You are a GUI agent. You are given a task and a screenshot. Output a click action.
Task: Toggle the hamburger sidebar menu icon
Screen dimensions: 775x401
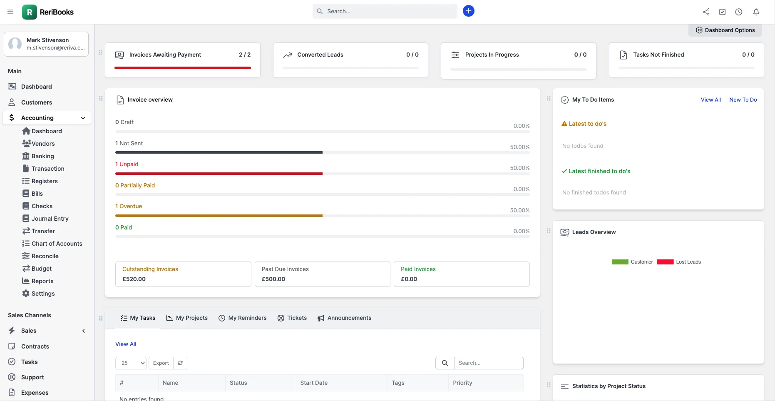[10, 12]
